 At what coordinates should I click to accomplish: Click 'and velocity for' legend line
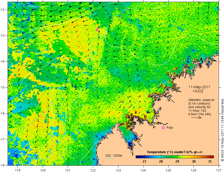coord(199,107)
